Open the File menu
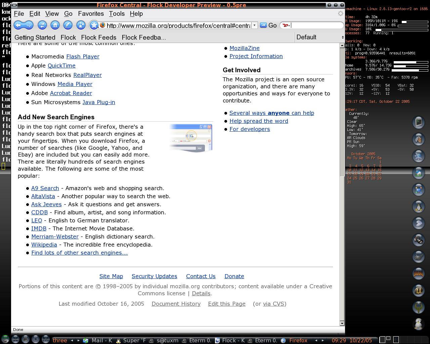Viewport: 430px width, 344px height. click(x=19, y=14)
